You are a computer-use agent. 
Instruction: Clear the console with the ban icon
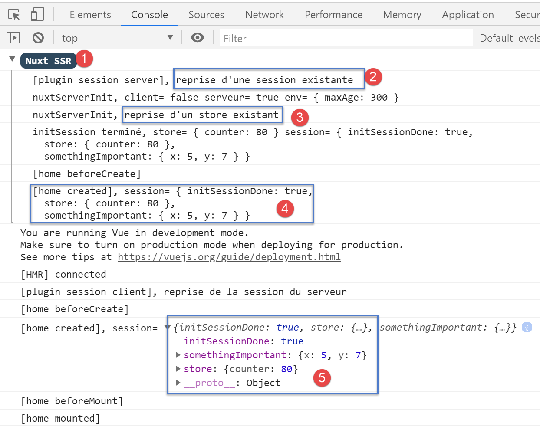click(x=38, y=38)
